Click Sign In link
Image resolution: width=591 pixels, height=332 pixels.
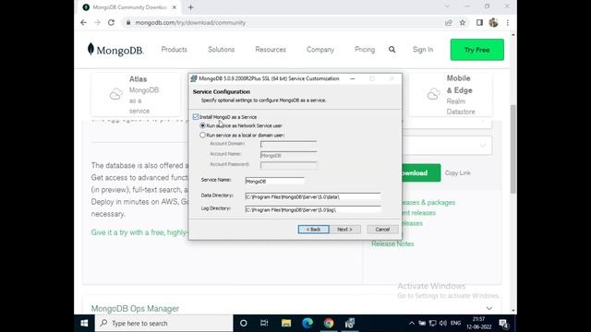(x=423, y=50)
